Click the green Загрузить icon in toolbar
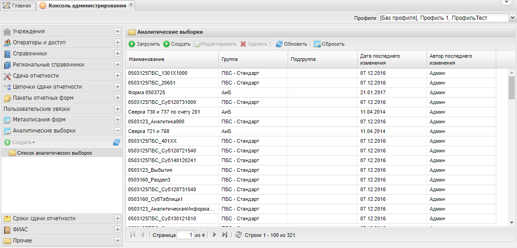517x248 pixels. click(132, 44)
